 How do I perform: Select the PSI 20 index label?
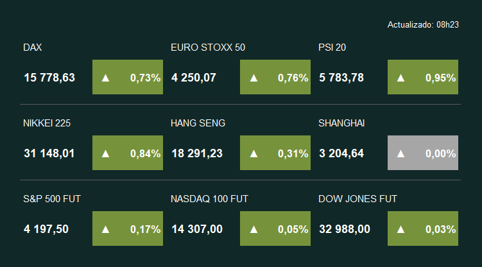coord(332,47)
